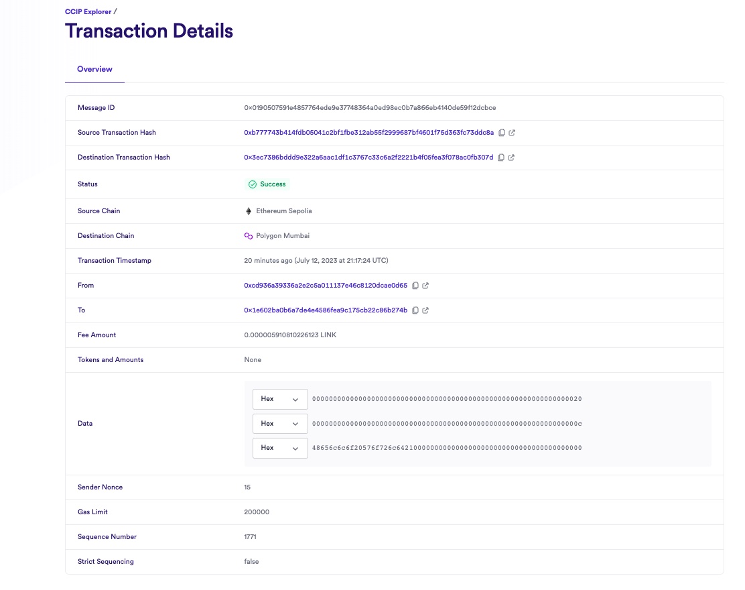Viewport: 745px width, 590px height.
Task: Click the Ethereum Sepolia chain icon
Action: point(248,211)
